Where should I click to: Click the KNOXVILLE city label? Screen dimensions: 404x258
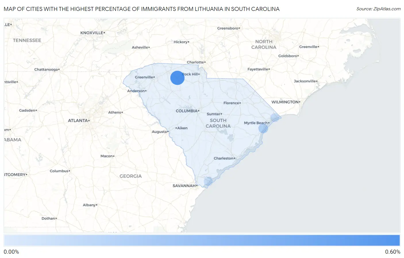[x=92, y=33]
